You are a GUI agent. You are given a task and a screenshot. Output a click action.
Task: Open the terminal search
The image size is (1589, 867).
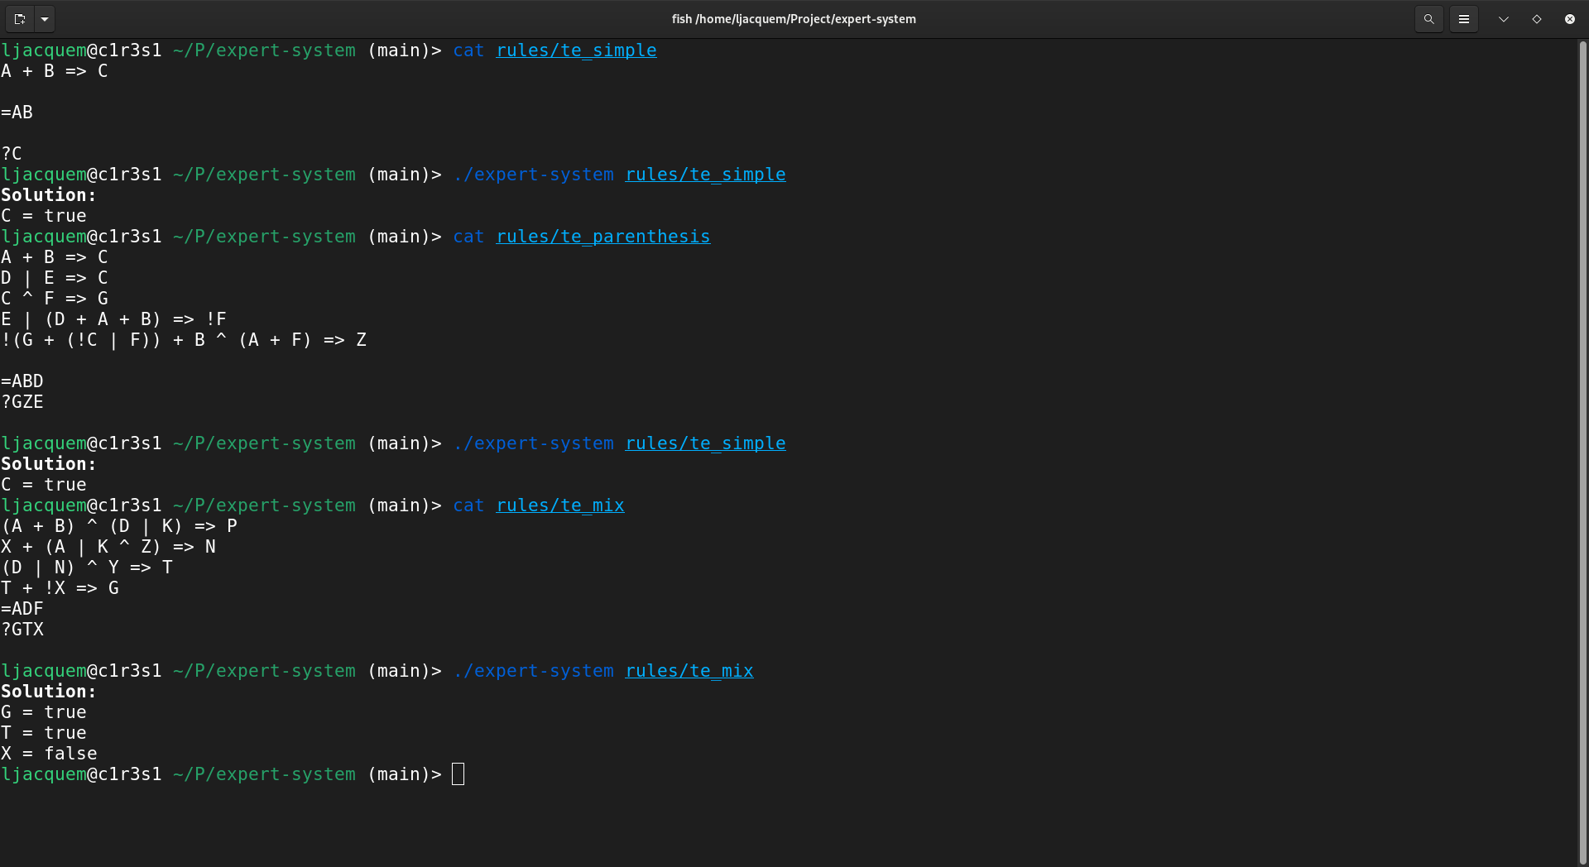(x=1428, y=18)
